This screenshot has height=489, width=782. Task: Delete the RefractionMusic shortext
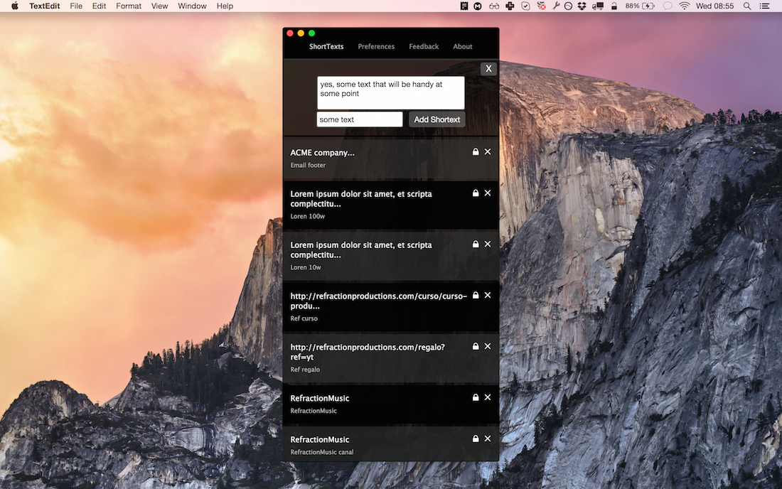[488, 397]
